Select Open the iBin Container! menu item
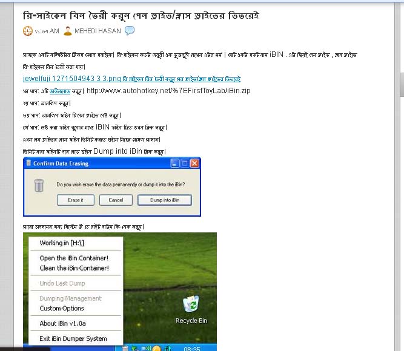 74,258
